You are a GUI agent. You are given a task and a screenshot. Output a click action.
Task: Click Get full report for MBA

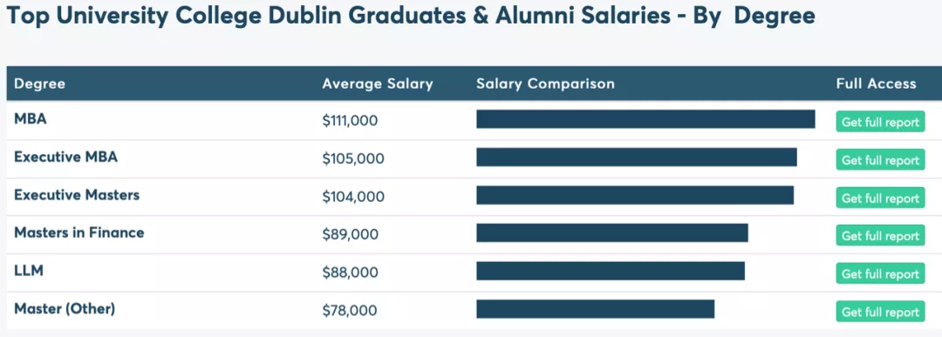[x=880, y=122]
